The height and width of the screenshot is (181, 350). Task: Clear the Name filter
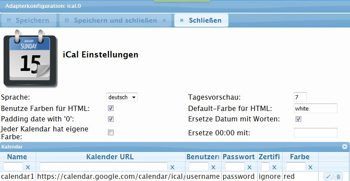28,167
